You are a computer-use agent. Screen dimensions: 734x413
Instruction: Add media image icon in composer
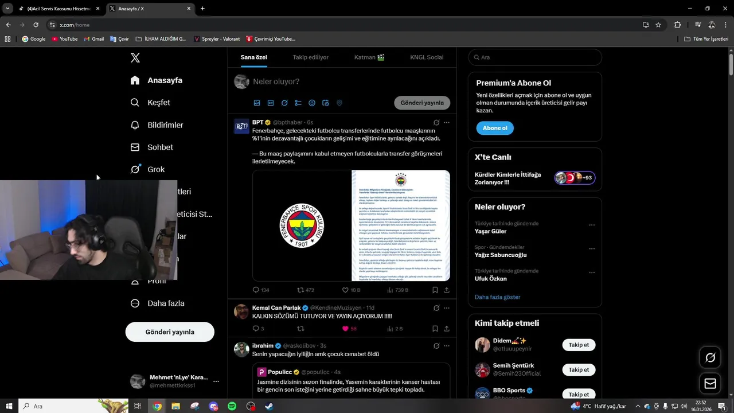click(x=257, y=103)
